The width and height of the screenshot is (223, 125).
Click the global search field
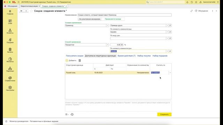pos(166,2)
